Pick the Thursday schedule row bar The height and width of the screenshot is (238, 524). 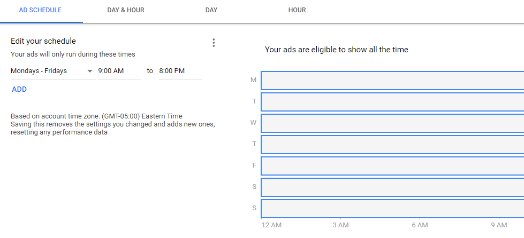(392, 145)
